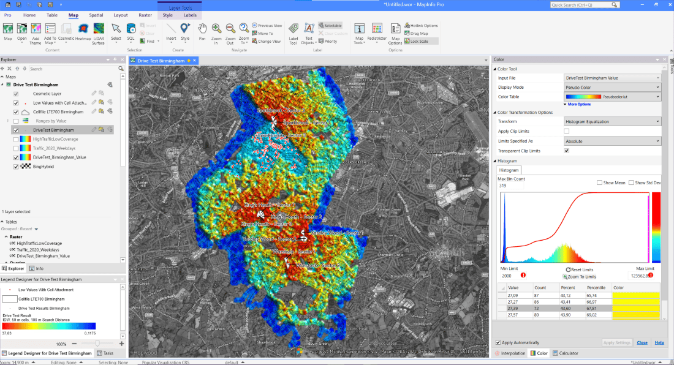674x365 pixels.
Task: Click the LiDAR Surface icon
Action: point(99,29)
